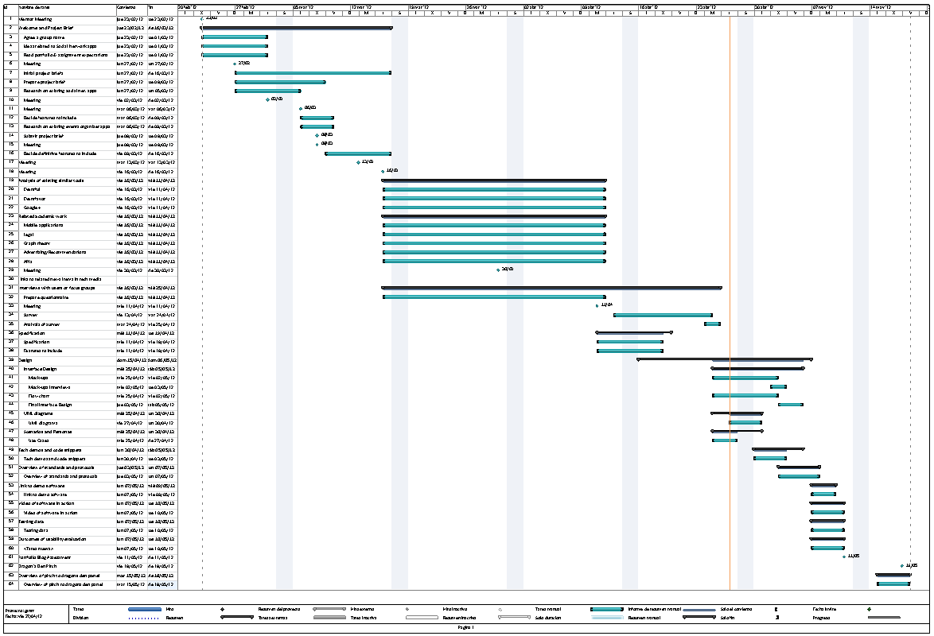934x636 pixels.
Task: Select the 11/05 milestone diamond for Tutorials Blog
Action: (843, 556)
